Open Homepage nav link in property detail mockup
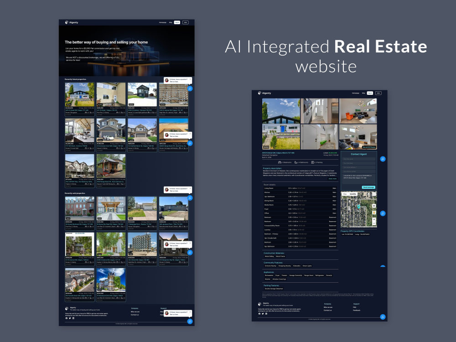The image size is (456, 342). coord(355,93)
